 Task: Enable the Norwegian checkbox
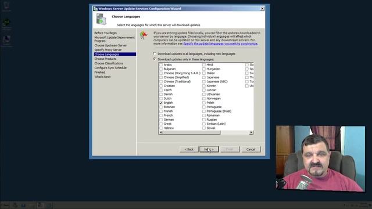(204, 99)
